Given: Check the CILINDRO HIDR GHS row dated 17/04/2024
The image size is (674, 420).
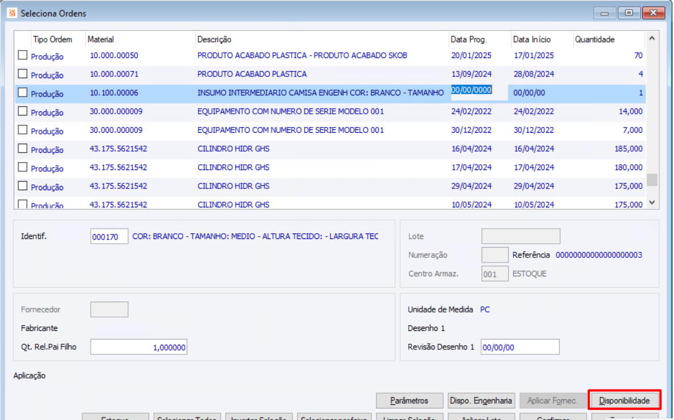Looking at the screenshot, I should coord(22,167).
